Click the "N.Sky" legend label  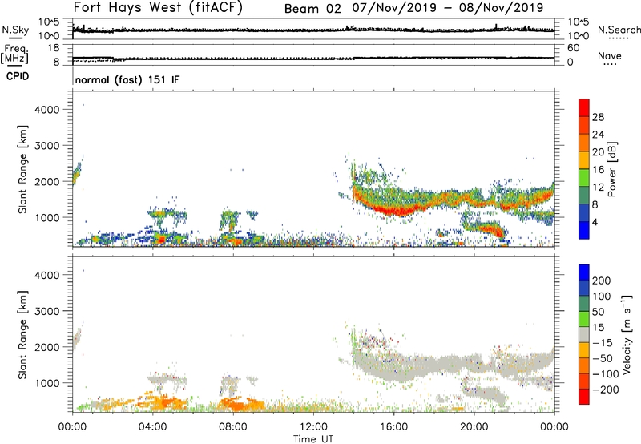[15, 30]
